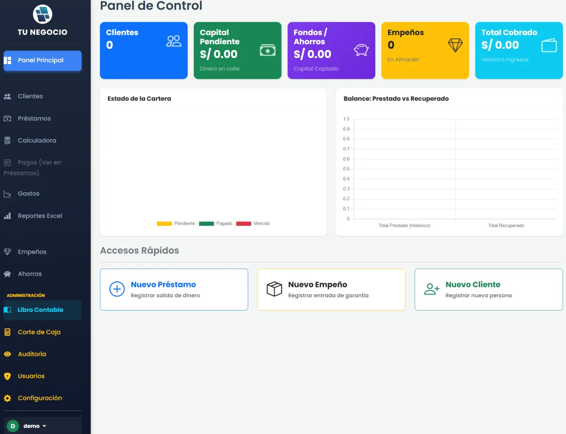Open the Panel Principal menu item
Image resolution: width=566 pixels, height=434 pixels.
tap(42, 60)
